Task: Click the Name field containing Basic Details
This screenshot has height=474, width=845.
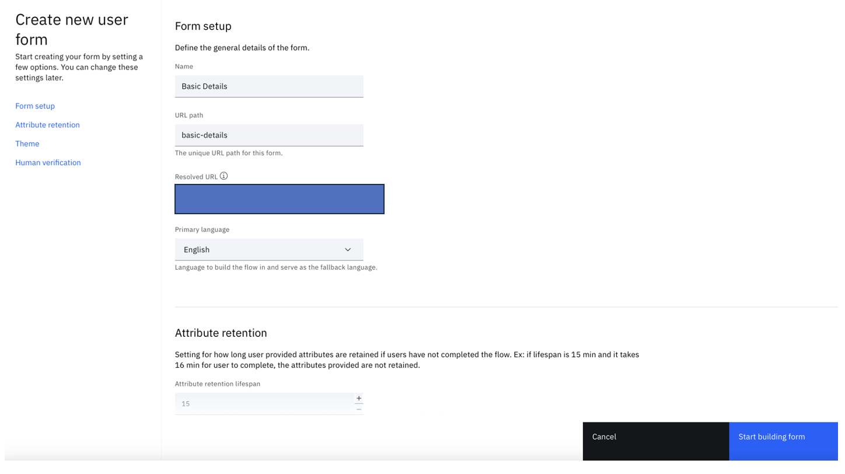Action: (268, 86)
